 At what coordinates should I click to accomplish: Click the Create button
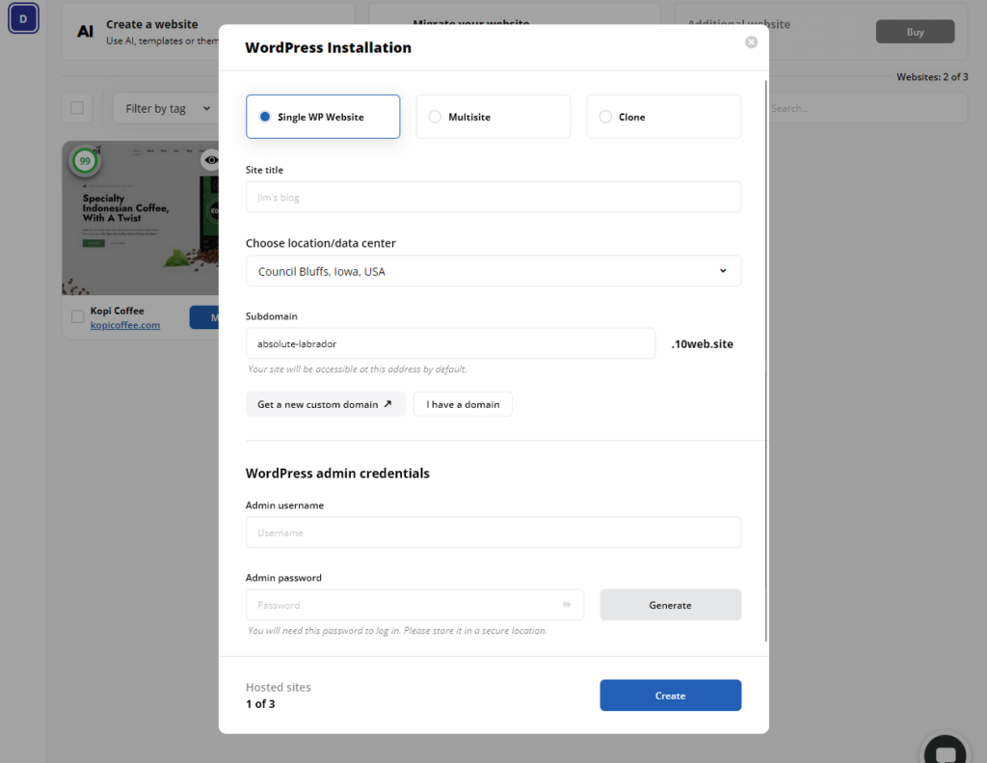(x=671, y=695)
